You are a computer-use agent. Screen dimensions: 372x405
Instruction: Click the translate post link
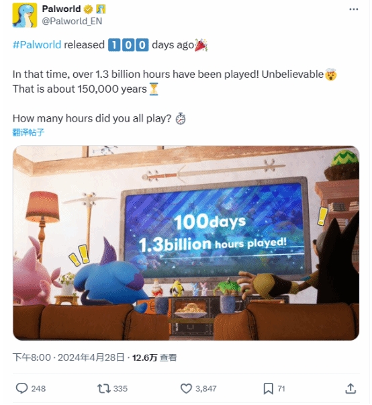pos(28,132)
